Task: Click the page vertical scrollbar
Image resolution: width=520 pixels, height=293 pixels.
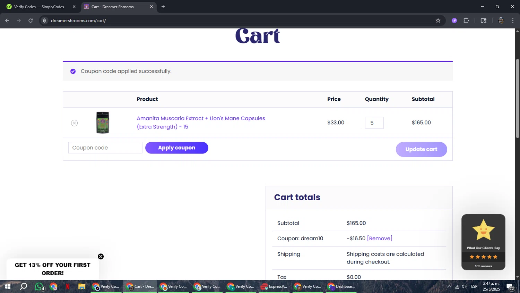Action: [x=517, y=99]
